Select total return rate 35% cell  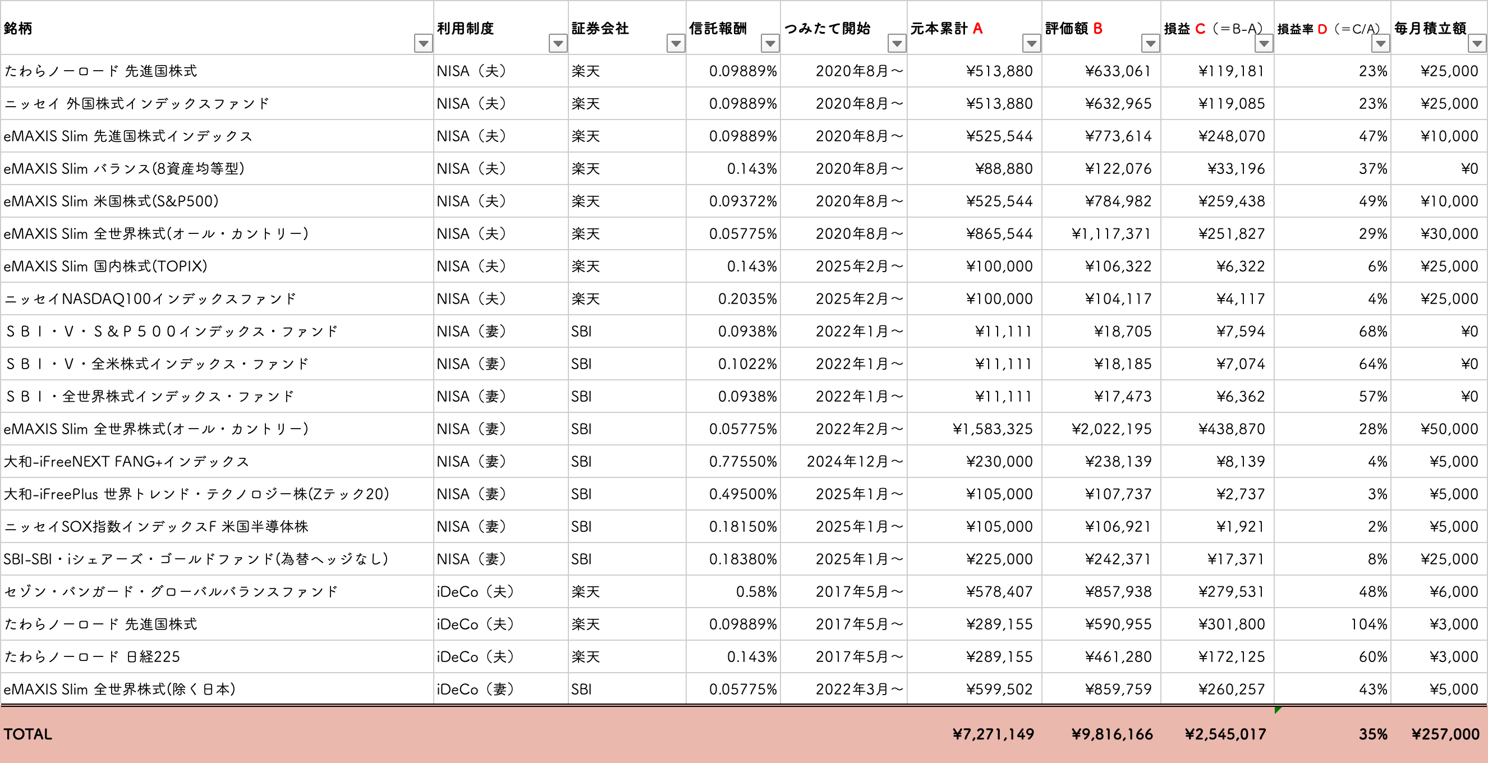point(1333,734)
